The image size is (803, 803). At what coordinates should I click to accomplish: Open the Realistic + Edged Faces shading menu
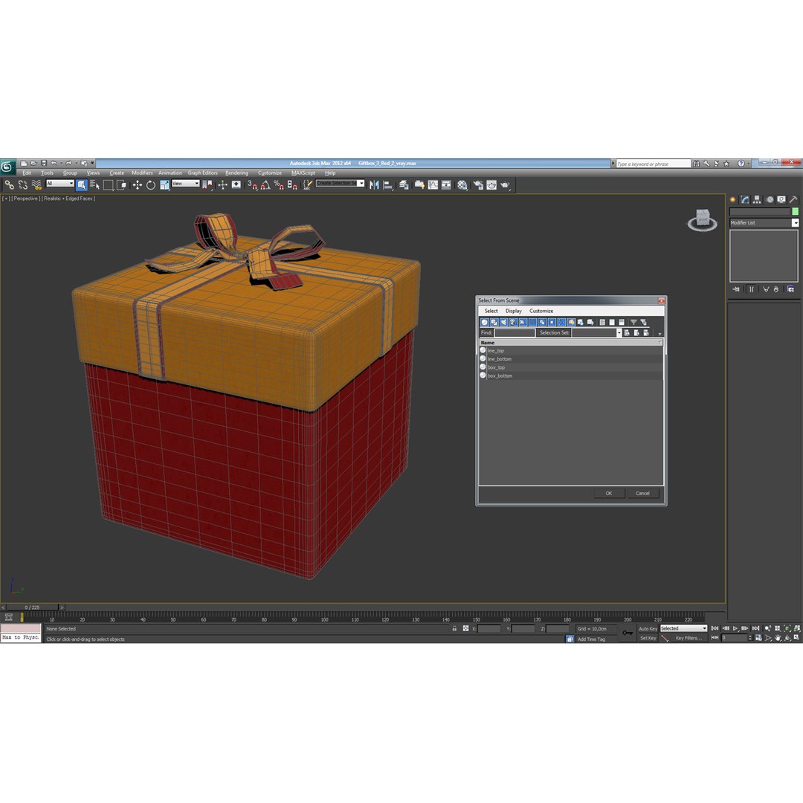pyautogui.click(x=68, y=199)
